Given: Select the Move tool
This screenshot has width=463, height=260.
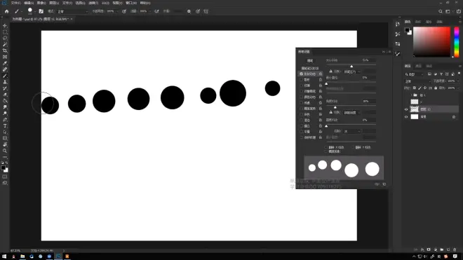Looking at the screenshot, I should 5,26.
